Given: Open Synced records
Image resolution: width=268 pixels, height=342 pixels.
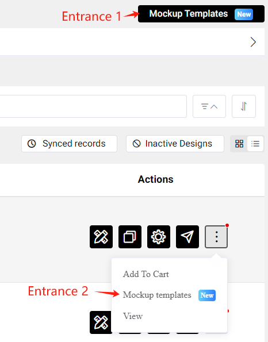Looking at the screenshot, I should point(69,144).
